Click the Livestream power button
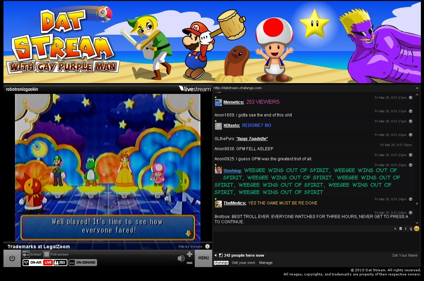424x281 pixels. click(x=12, y=258)
